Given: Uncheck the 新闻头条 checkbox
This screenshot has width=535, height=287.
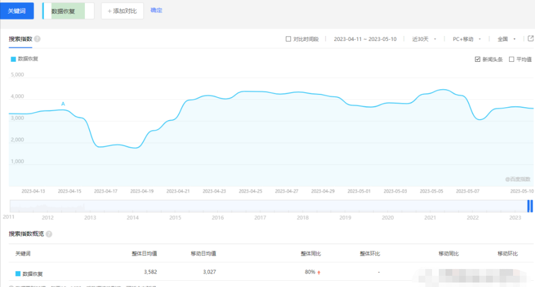Looking at the screenshot, I should pyautogui.click(x=478, y=59).
